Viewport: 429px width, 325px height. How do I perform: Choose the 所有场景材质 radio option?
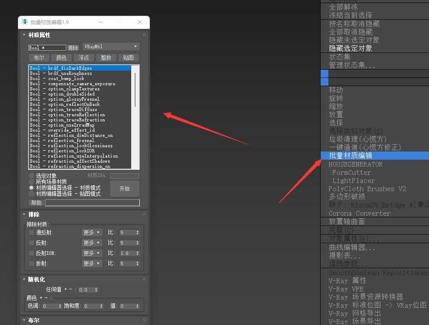coord(31,182)
